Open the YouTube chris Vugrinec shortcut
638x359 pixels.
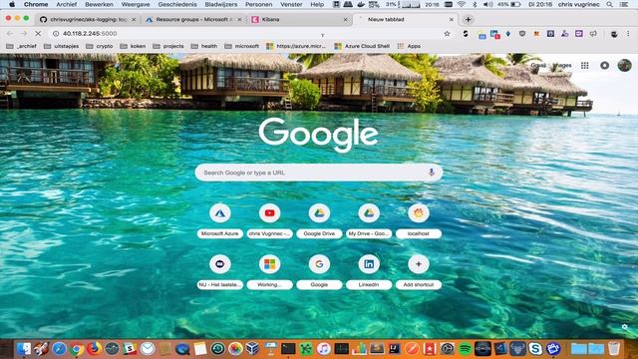[x=269, y=220]
